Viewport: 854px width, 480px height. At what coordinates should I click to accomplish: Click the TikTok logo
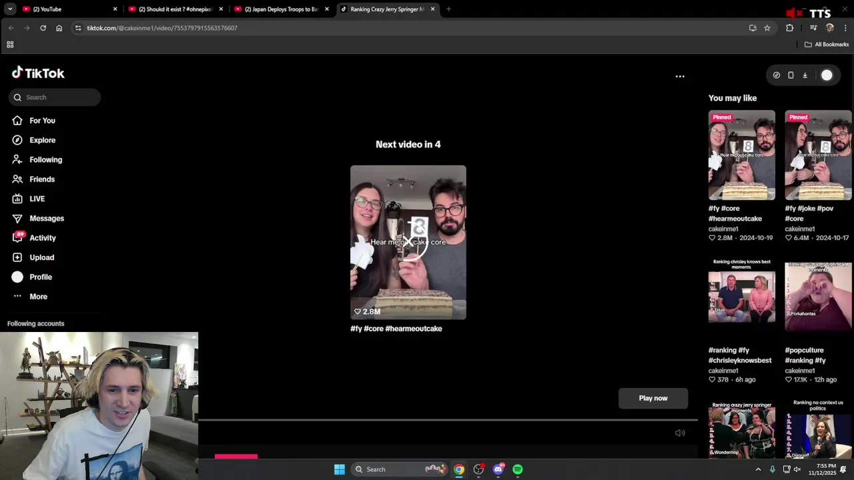point(38,73)
